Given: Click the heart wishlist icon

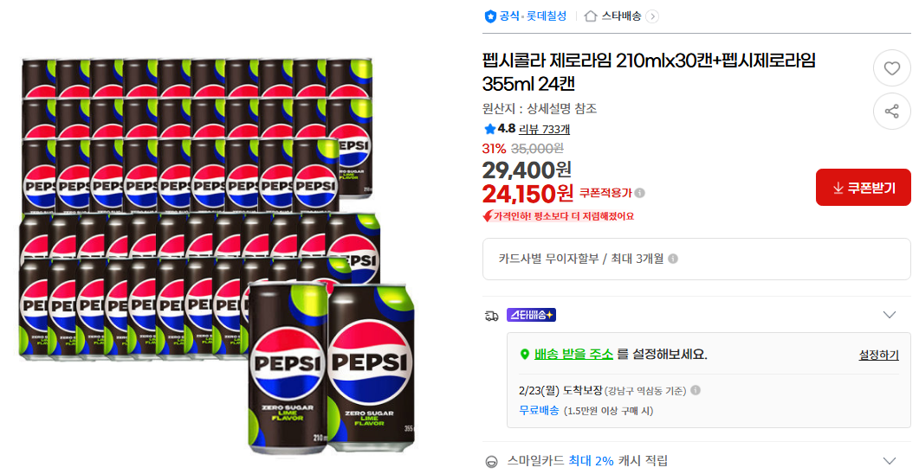Looking at the screenshot, I should click(x=891, y=67).
